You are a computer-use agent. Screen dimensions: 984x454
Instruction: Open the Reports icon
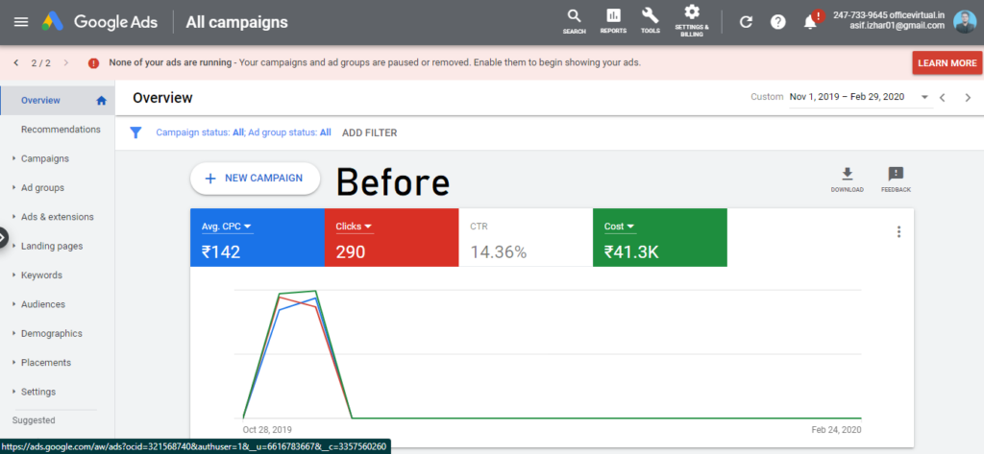[613, 21]
